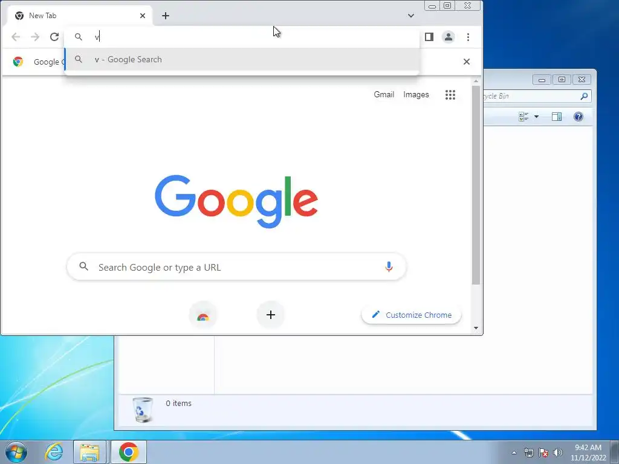The width and height of the screenshot is (619, 464).
Task: Show preview pane in Recycle Bin window
Action: 557,117
